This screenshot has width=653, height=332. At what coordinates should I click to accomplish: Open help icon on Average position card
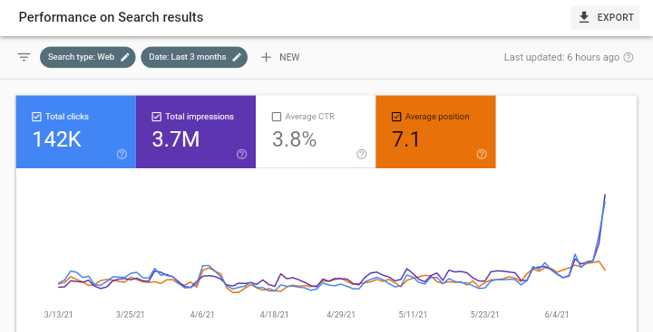coord(482,155)
